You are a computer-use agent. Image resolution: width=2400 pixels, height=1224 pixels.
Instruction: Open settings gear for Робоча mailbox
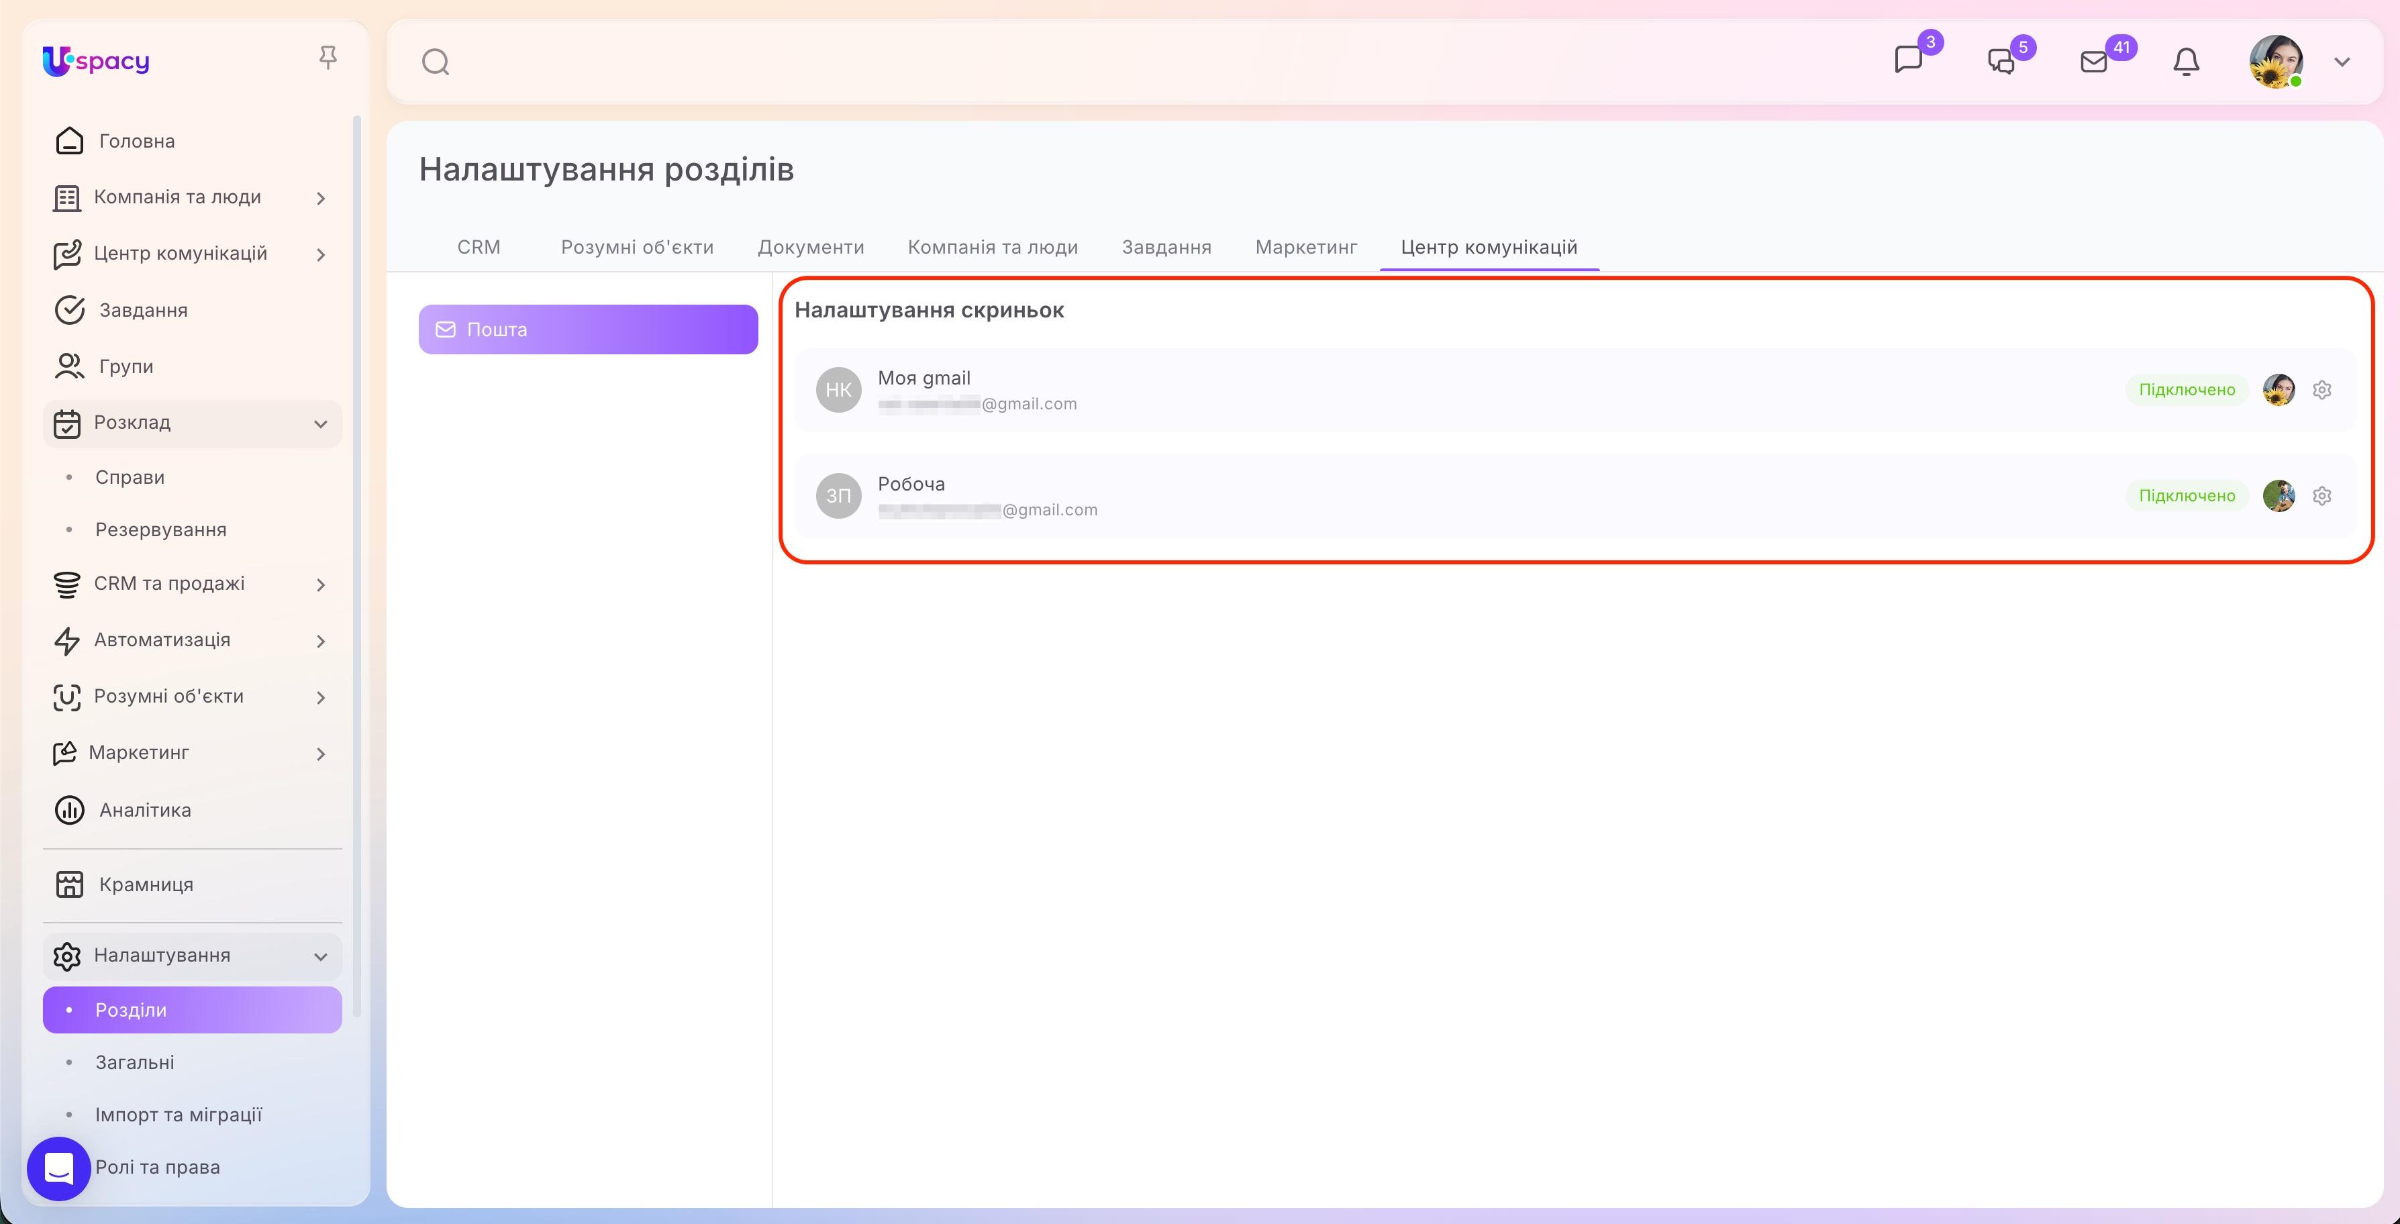click(2321, 495)
